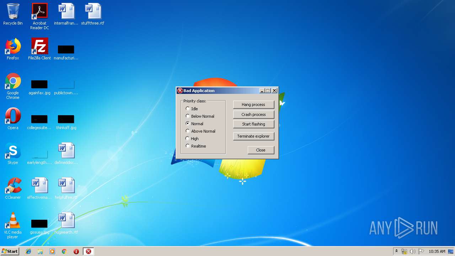Select hugeearth.rtf document icon
455x256 pixels.
66,223
